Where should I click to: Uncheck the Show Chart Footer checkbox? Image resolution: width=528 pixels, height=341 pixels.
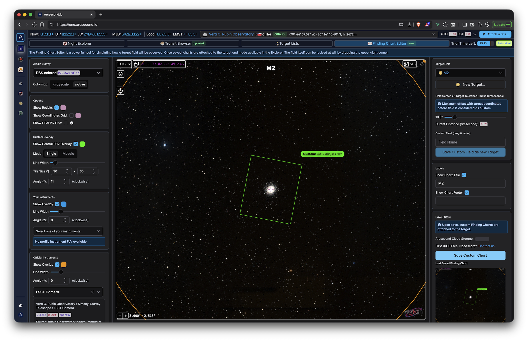click(467, 193)
